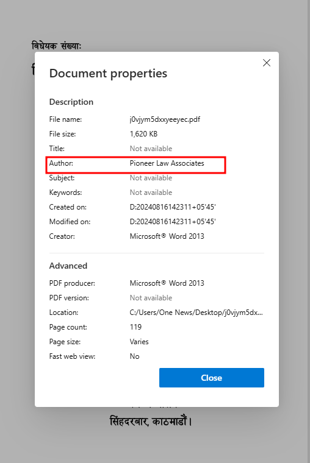
Task: Click the Title value Not available
Action: pyautogui.click(x=151, y=149)
